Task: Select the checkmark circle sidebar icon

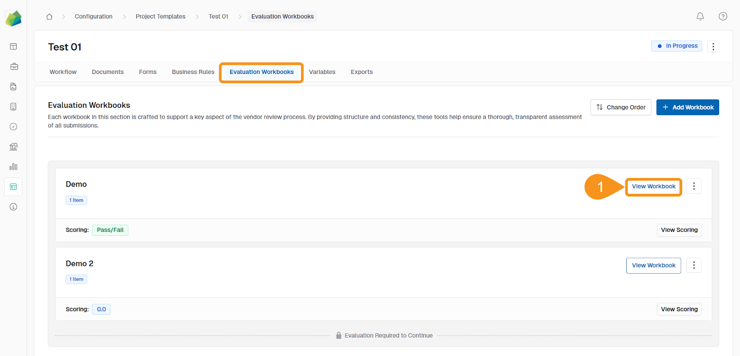Action: (13, 127)
